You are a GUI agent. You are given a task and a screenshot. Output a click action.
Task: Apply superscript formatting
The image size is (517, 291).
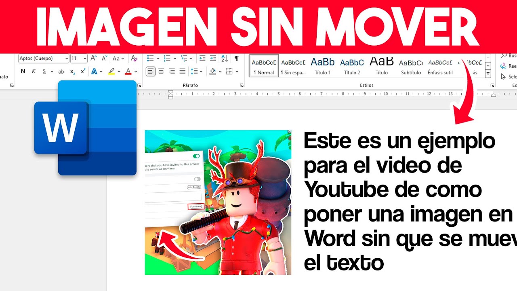tap(83, 72)
